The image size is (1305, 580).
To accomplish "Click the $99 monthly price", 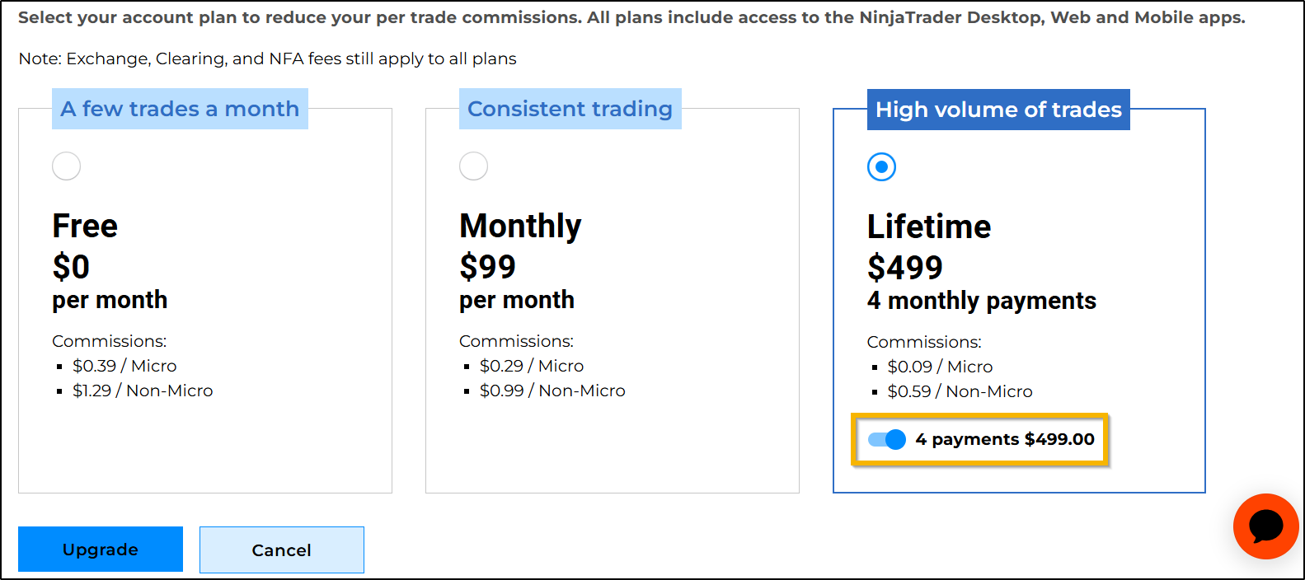I will pyautogui.click(x=487, y=267).
